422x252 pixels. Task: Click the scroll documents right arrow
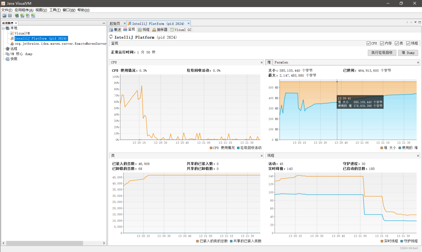pos(411,22)
